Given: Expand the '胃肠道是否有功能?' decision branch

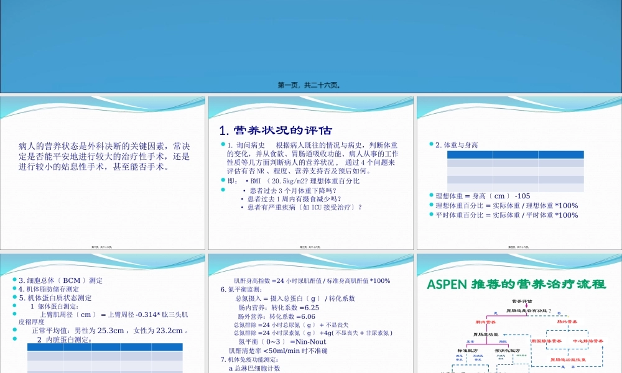Looking at the screenshot, I should pyautogui.click(x=529, y=310).
